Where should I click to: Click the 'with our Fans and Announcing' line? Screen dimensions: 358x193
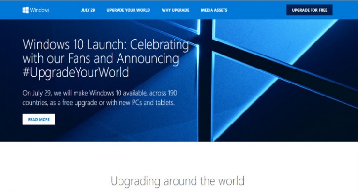click(101, 58)
